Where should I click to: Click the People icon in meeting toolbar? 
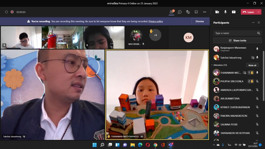pos(171,12)
